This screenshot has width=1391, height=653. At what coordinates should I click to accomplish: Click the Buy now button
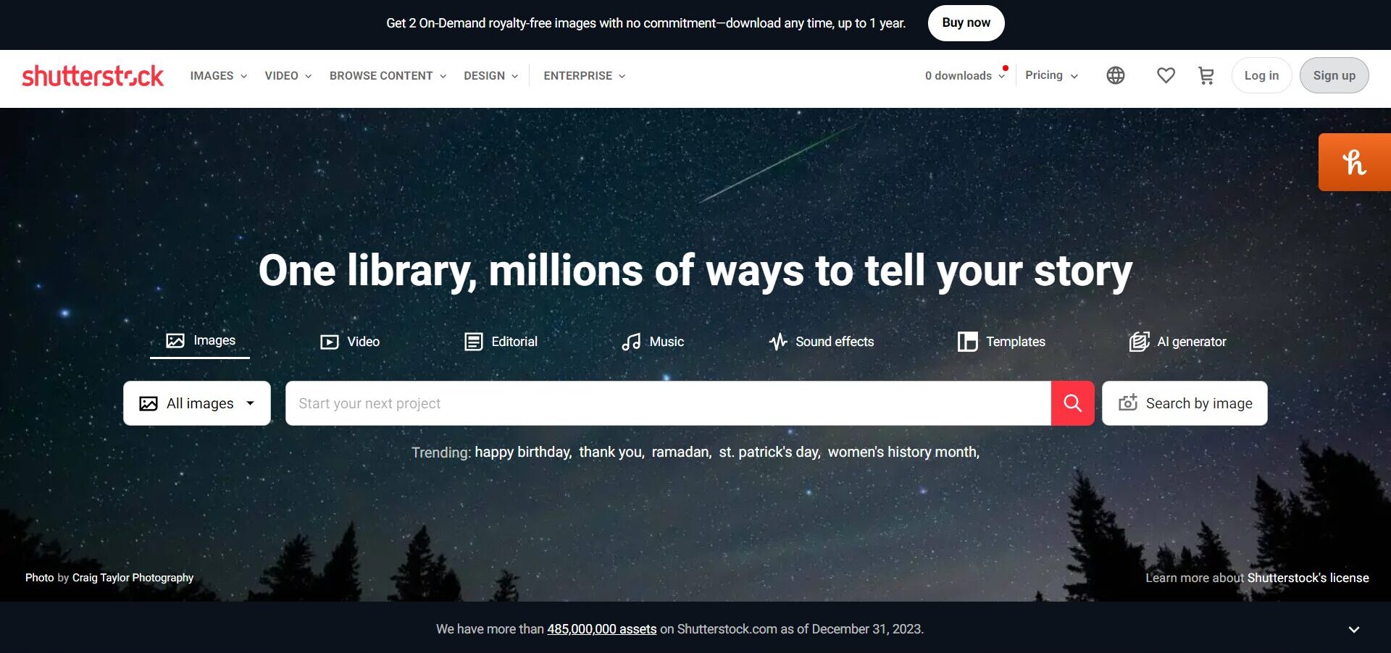click(966, 23)
